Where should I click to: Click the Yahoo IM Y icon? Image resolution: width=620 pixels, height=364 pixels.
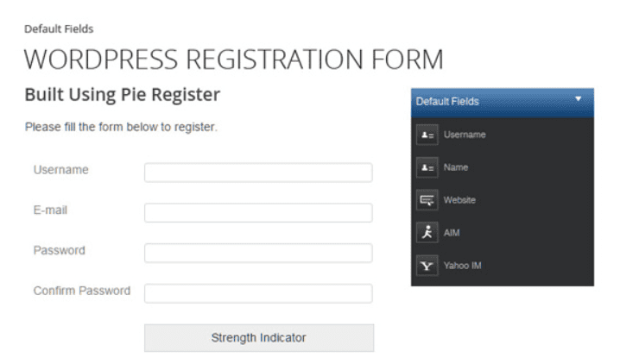427,266
